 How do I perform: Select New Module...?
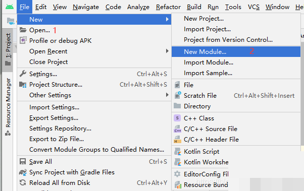pos(236,52)
